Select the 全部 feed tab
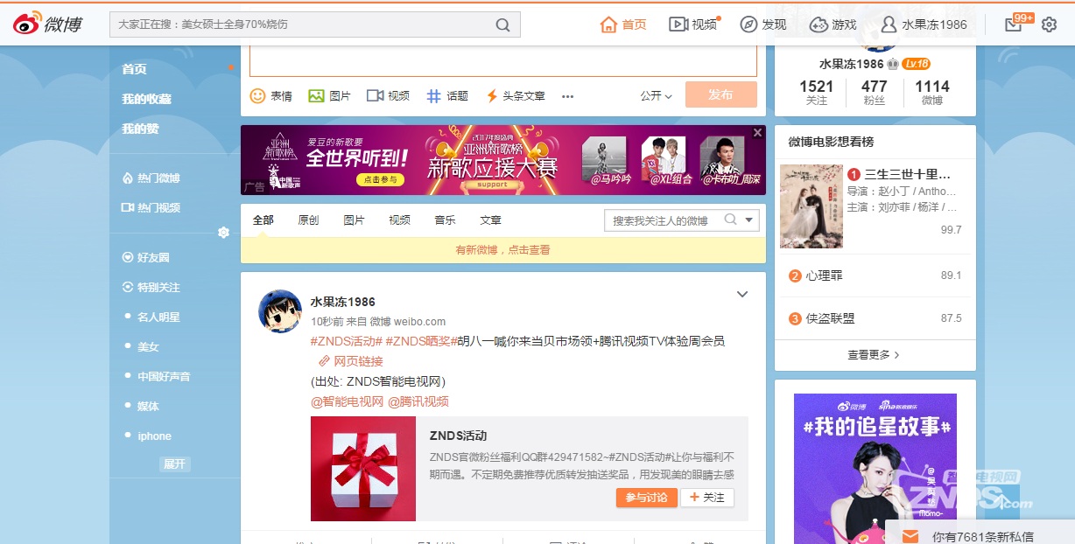 [x=263, y=220]
